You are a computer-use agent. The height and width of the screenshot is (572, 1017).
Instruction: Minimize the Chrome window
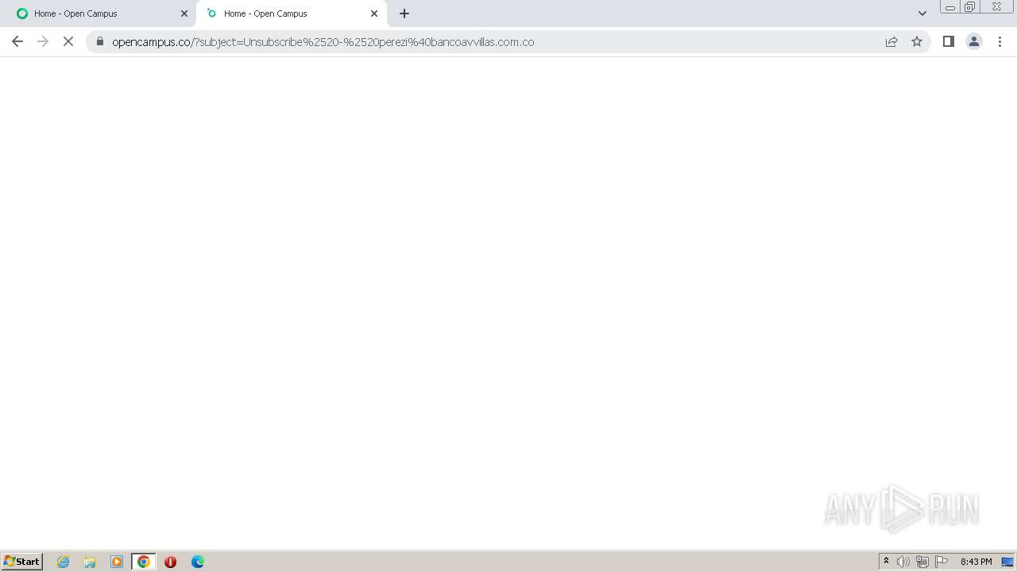pos(950,7)
